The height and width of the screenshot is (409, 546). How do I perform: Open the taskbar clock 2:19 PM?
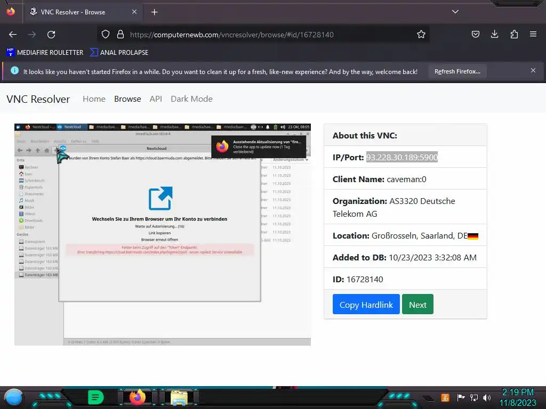point(518,397)
